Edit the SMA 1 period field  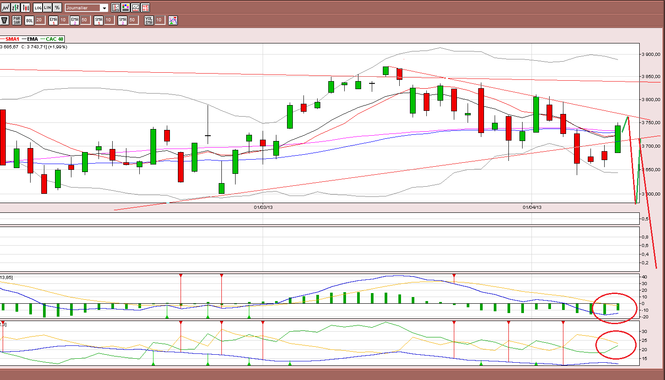(x=109, y=20)
